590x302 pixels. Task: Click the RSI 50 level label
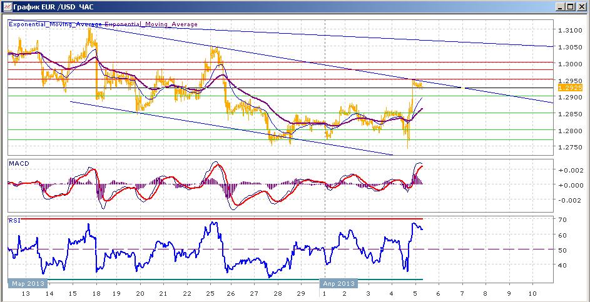[x=563, y=249]
